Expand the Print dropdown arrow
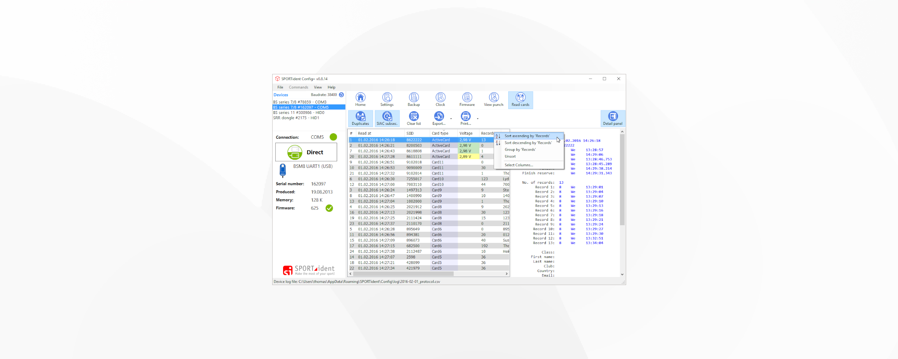 (x=477, y=119)
